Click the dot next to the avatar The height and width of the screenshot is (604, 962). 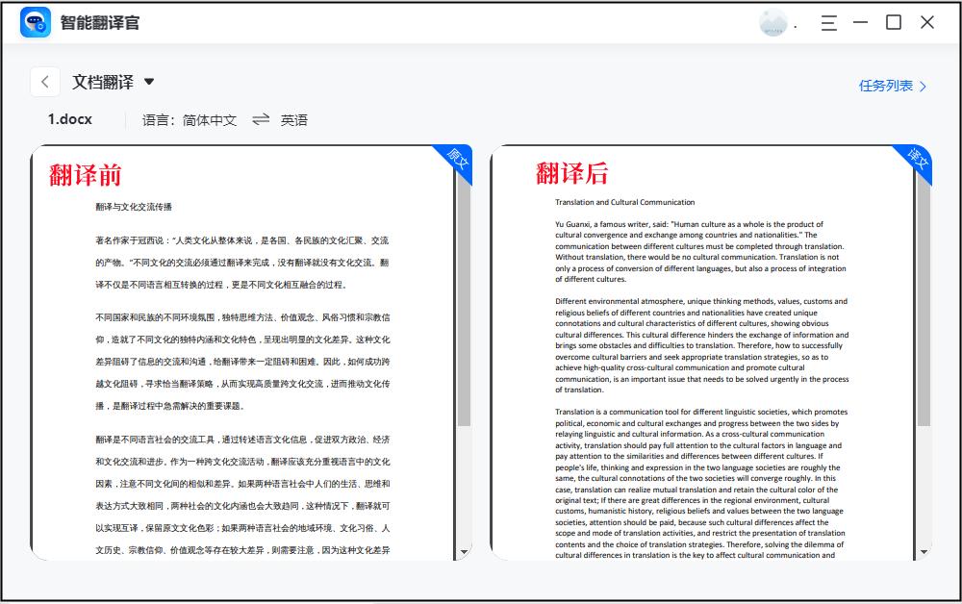coord(797,27)
